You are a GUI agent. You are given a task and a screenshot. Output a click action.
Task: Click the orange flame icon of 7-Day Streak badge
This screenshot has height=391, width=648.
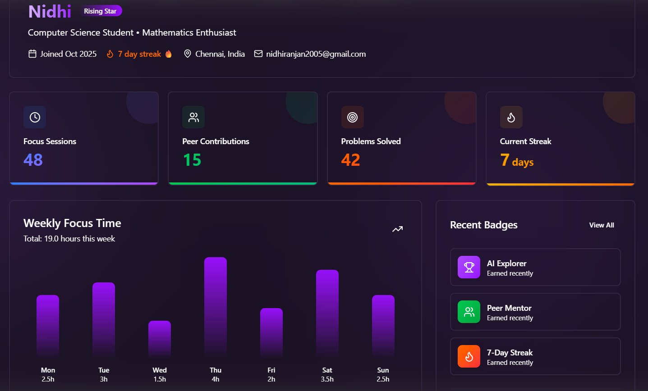(x=469, y=356)
